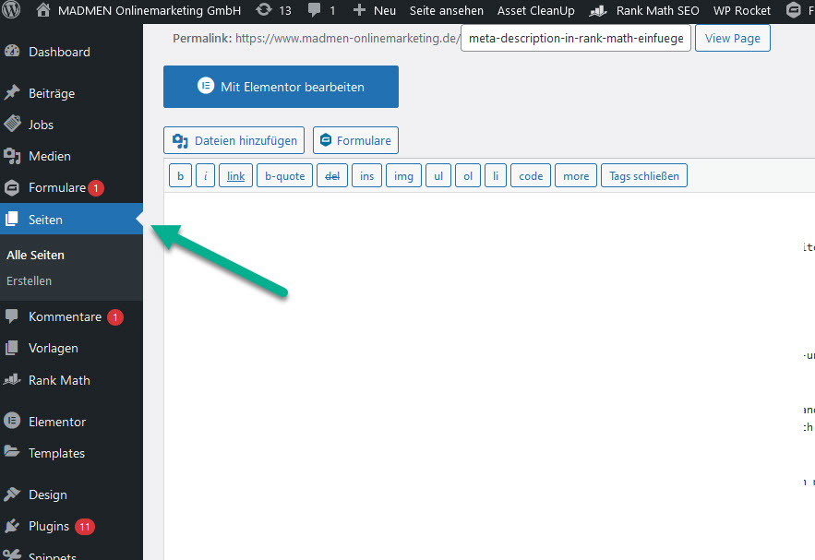Click the updates counter icon showing 13
The height and width of the screenshot is (560, 815).
(274, 10)
